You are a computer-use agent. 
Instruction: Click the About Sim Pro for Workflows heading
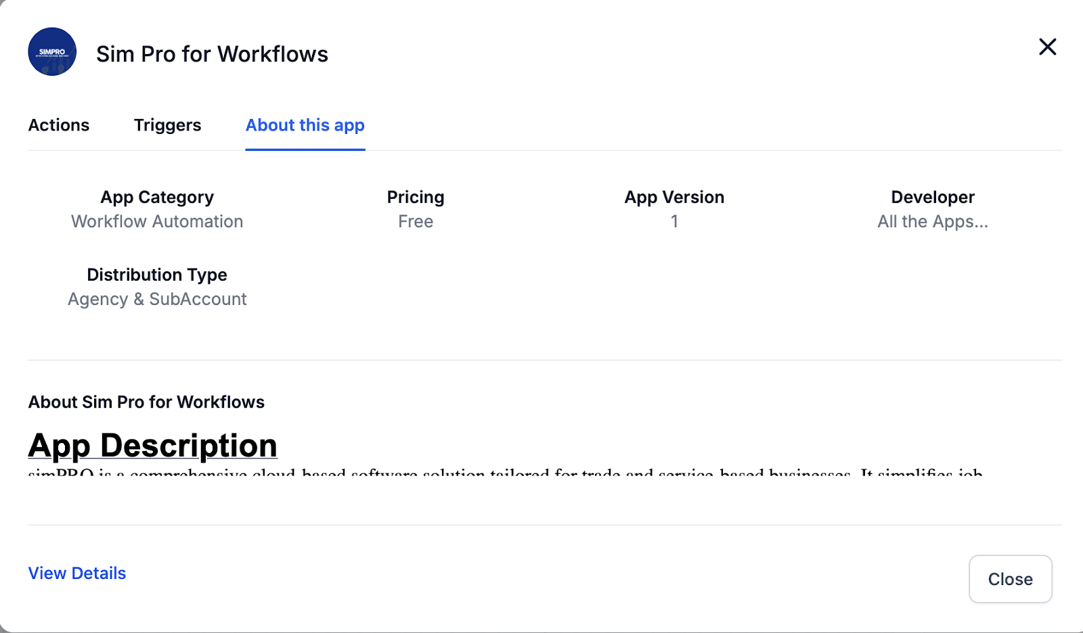[146, 402]
